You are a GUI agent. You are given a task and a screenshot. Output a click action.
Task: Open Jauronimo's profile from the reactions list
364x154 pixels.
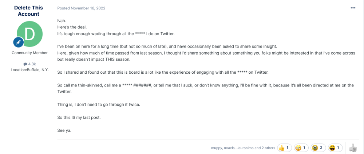pos(244,148)
